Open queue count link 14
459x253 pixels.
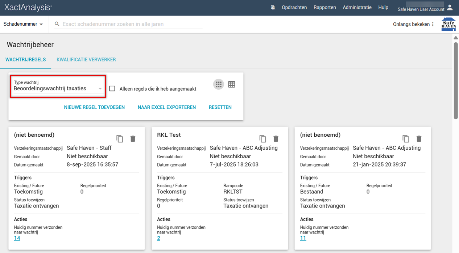tap(17, 238)
